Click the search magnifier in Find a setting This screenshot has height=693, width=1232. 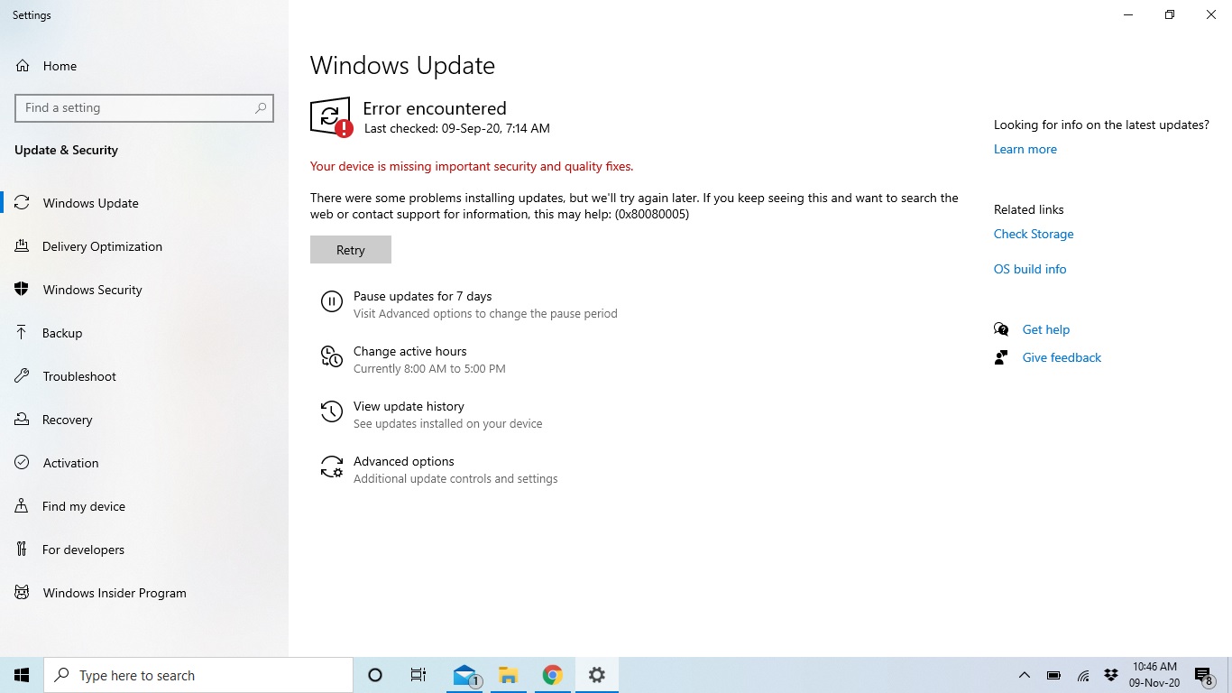[x=261, y=107]
